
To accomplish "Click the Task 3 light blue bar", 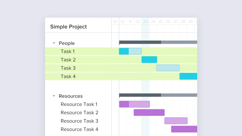I will (x=168, y=68).
